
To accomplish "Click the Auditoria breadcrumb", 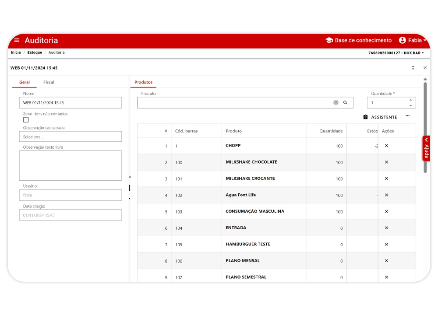I will [x=57, y=52].
